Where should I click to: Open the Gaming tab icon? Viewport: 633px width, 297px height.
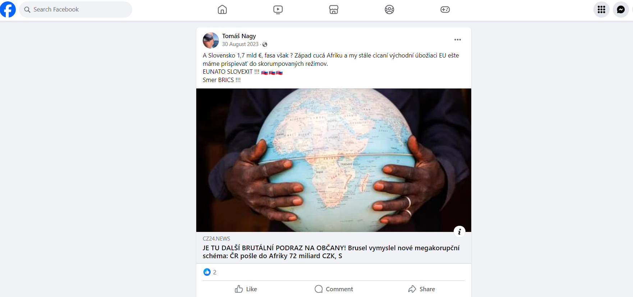(x=445, y=10)
